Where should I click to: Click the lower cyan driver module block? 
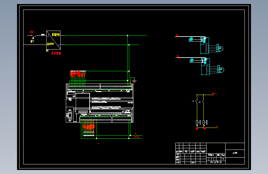pos(206,67)
